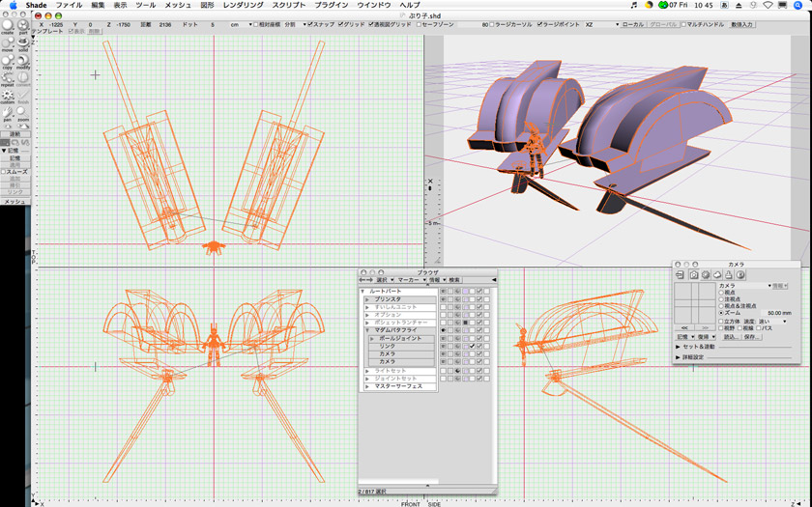The height and width of the screenshot is (507, 812).
Task: Choose the solid tool icon
Action: (x=22, y=42)
